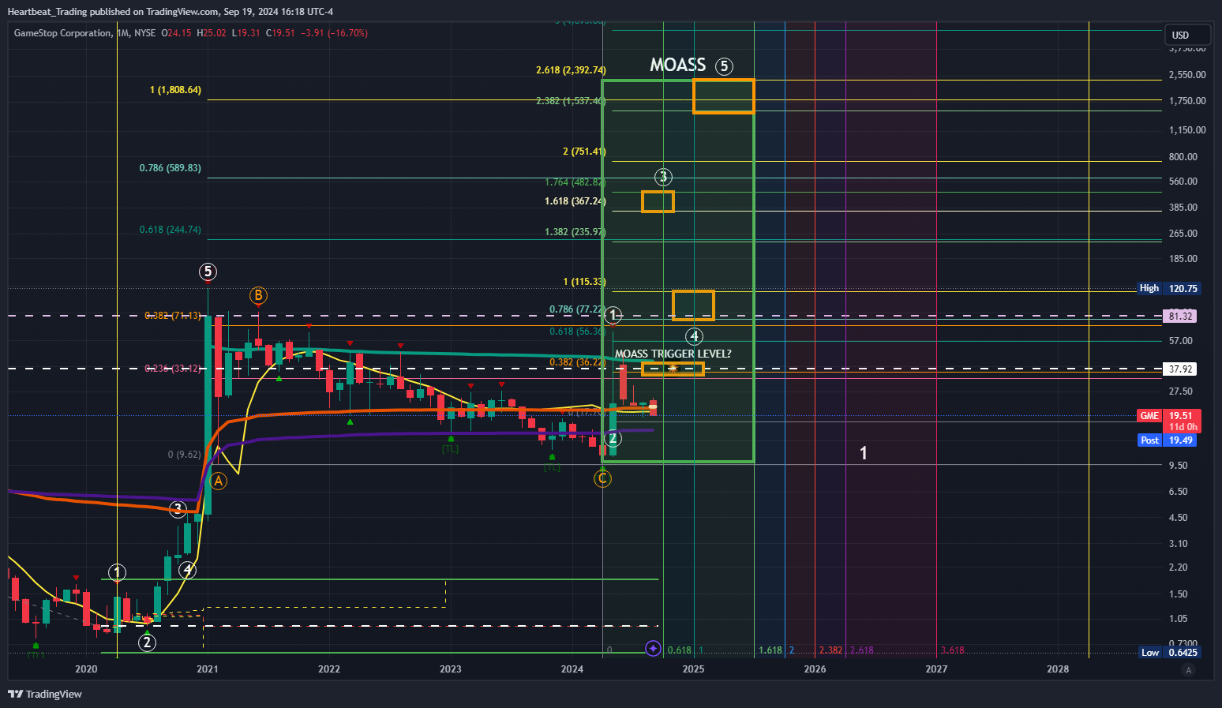The image size is (1222, 708).
Task: Select circled wave 3 near 4.50 level
Action: tap(178, 509)
